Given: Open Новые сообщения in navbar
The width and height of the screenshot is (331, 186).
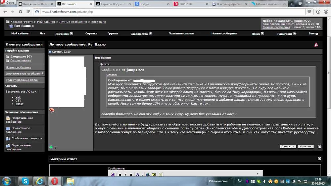Looking at the screenshot, I should (x=224, y=33).
